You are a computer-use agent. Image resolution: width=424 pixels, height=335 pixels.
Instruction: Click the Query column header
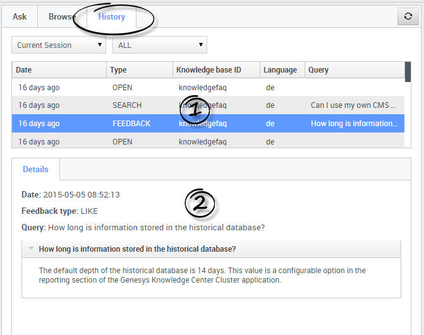(x=354, y=70)
